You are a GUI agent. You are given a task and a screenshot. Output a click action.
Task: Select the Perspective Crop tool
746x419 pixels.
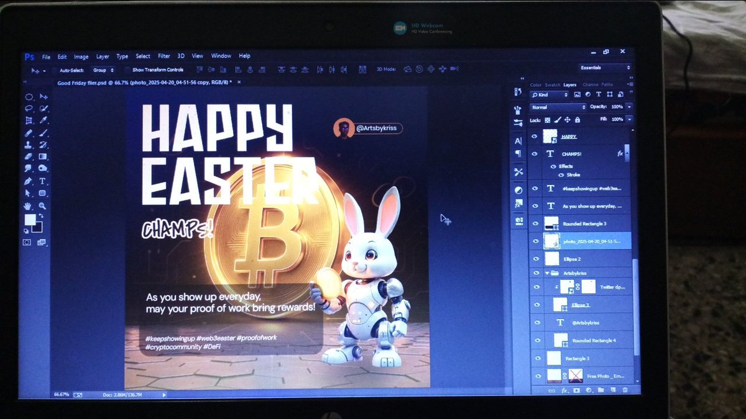tap(29, 120)
